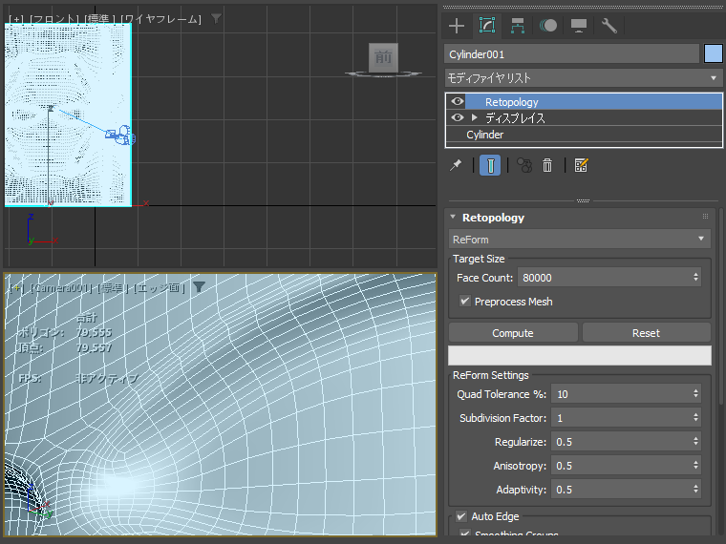Image resolution: width=726 pixels, height=544 pixels.
Task: Open the Create command panel tab
Action: coord(457,26)
